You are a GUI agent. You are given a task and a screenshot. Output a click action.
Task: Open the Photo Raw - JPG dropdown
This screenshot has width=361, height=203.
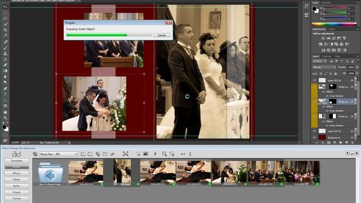point(59,154)
